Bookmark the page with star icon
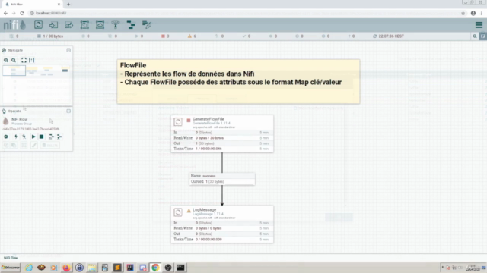This screenshot has height=273, width=487. [463, 14]
